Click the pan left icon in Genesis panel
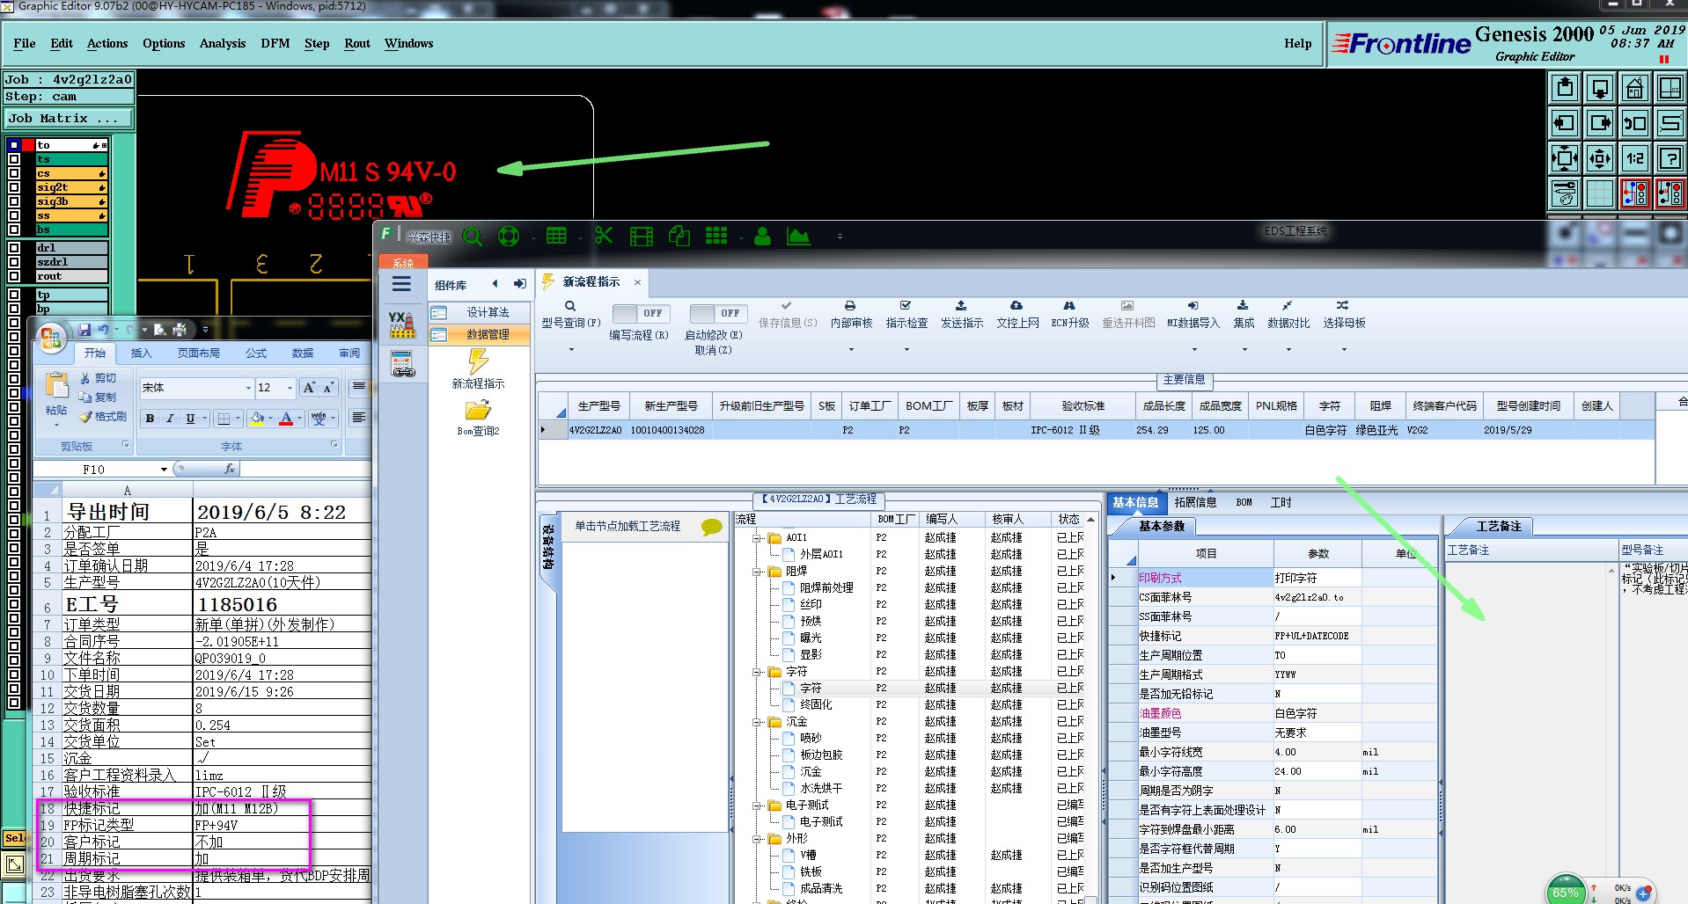 [1564, 123]
